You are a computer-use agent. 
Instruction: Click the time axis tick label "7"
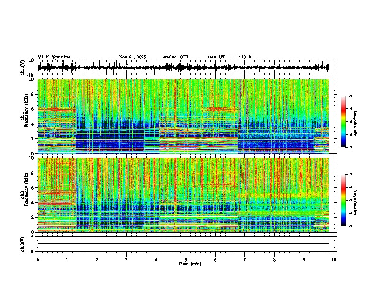tap(245, 260)
